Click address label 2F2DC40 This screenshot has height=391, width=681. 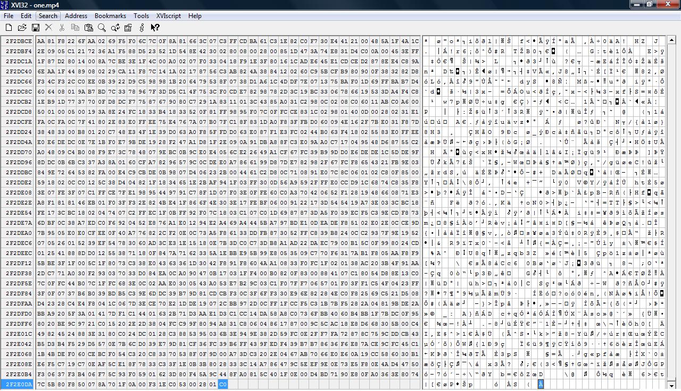(x=19, y=71)
